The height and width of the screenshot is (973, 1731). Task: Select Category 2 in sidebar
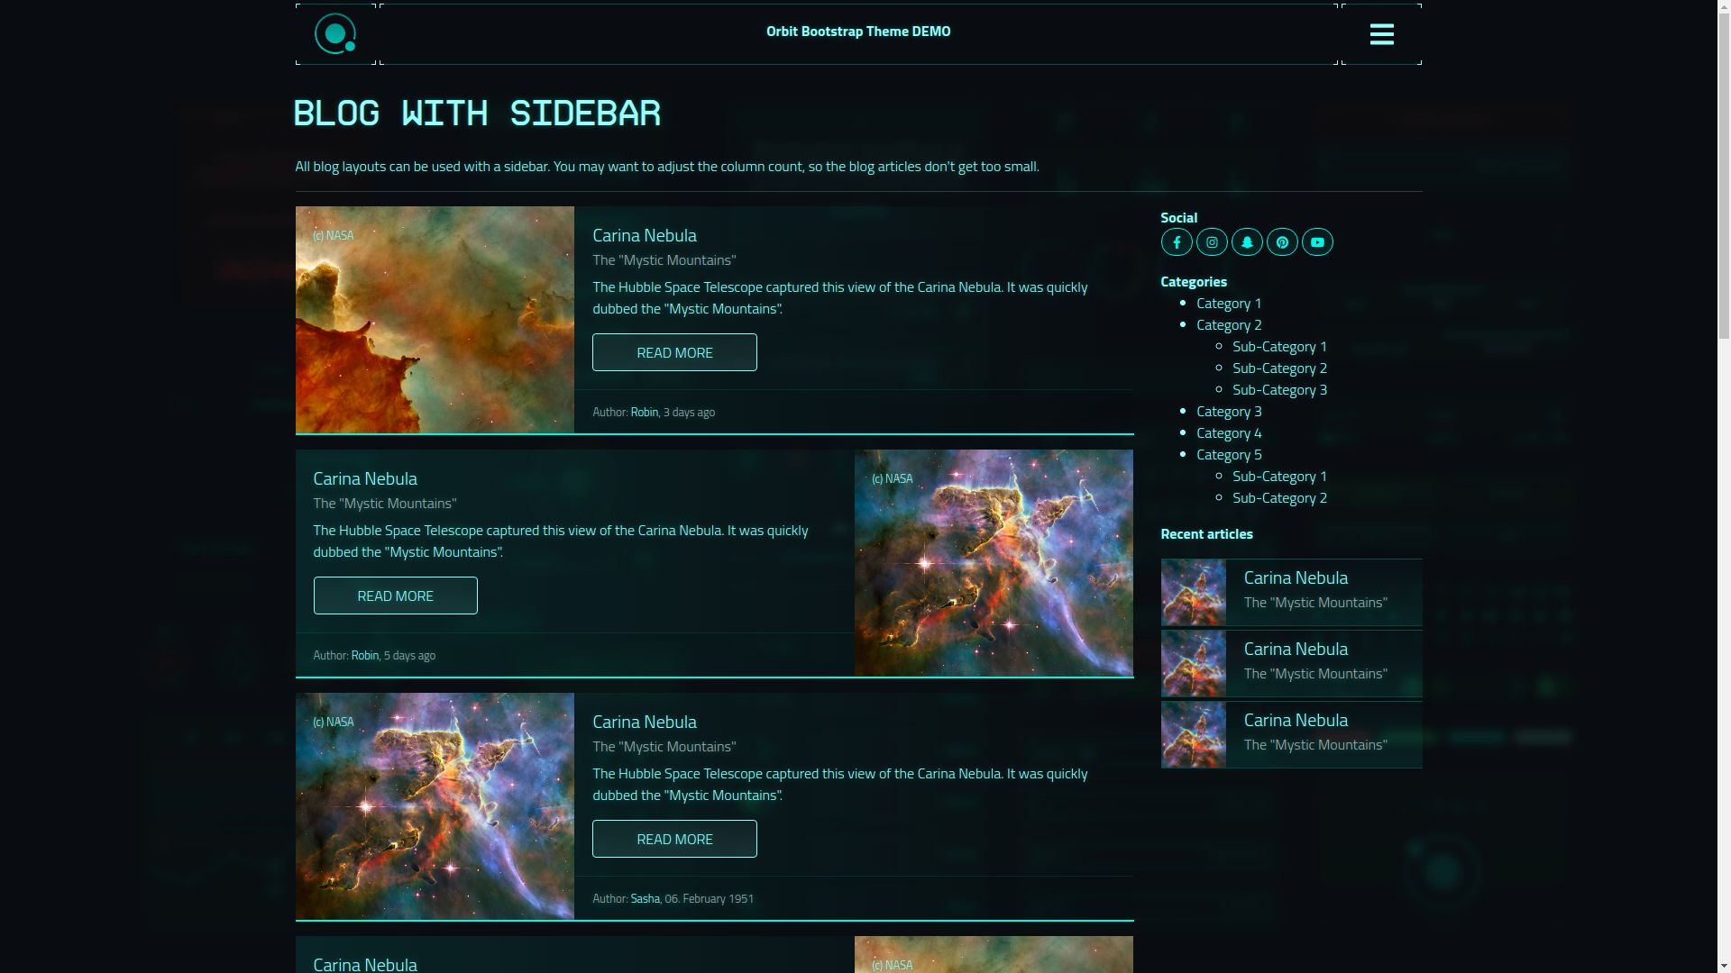pyautogui.click(x=1229, y=325)
